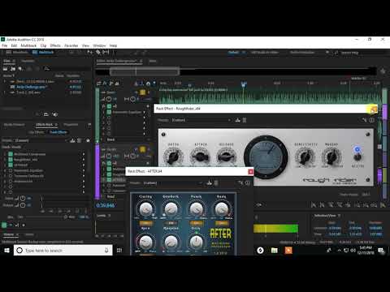Open Multiband Compressor slot arrow menu
The width and height of the screenshot is (390, 292).
click(84, 154)
